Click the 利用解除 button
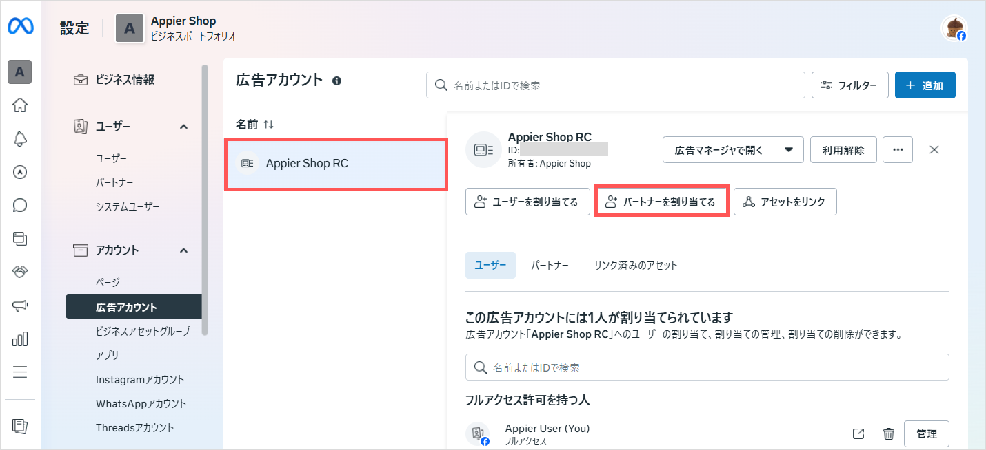This screenshot has height=450, width=986. 843,150
